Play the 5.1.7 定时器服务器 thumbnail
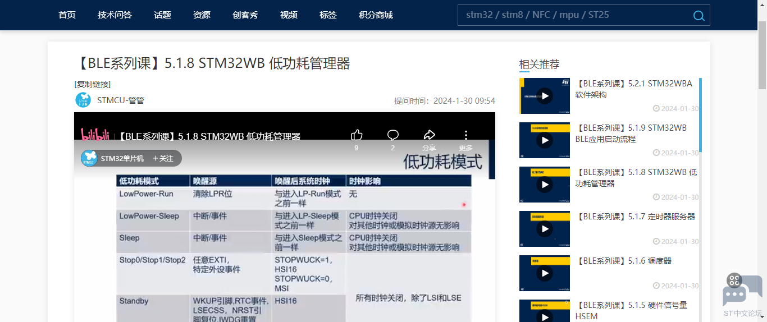Viewport: 767px width, 322px height. point(544,228)
